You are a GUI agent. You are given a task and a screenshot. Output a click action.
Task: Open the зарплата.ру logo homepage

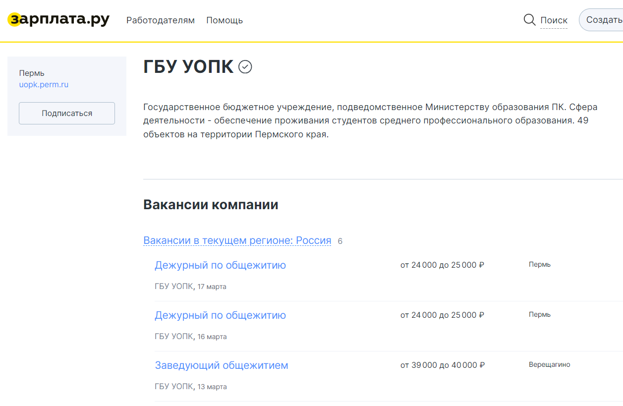(58, 20)
